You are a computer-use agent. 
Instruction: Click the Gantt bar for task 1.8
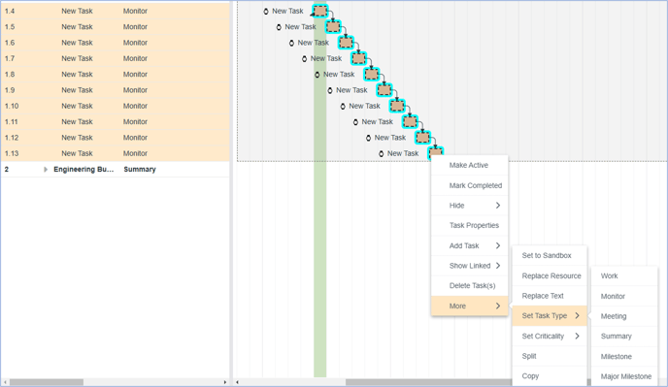[372, 74]
